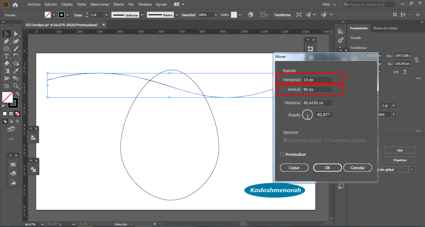Viewport: 425px width, 227px height.
Task: Click the default fill and stroke icon
Action: tap(4, 106)
